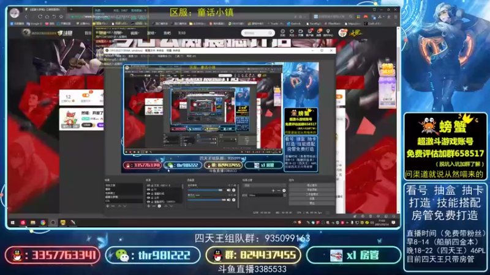This screenshot has height=275, width=490.
Task: Adjust the second mixer channel volume slider
Action: (207, 200)
